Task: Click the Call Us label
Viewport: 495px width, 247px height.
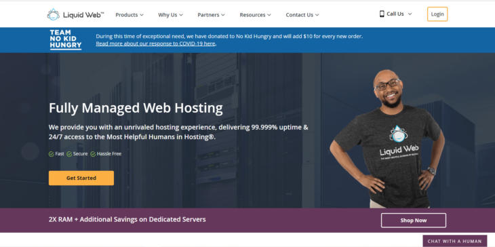Action: (395, 14)
